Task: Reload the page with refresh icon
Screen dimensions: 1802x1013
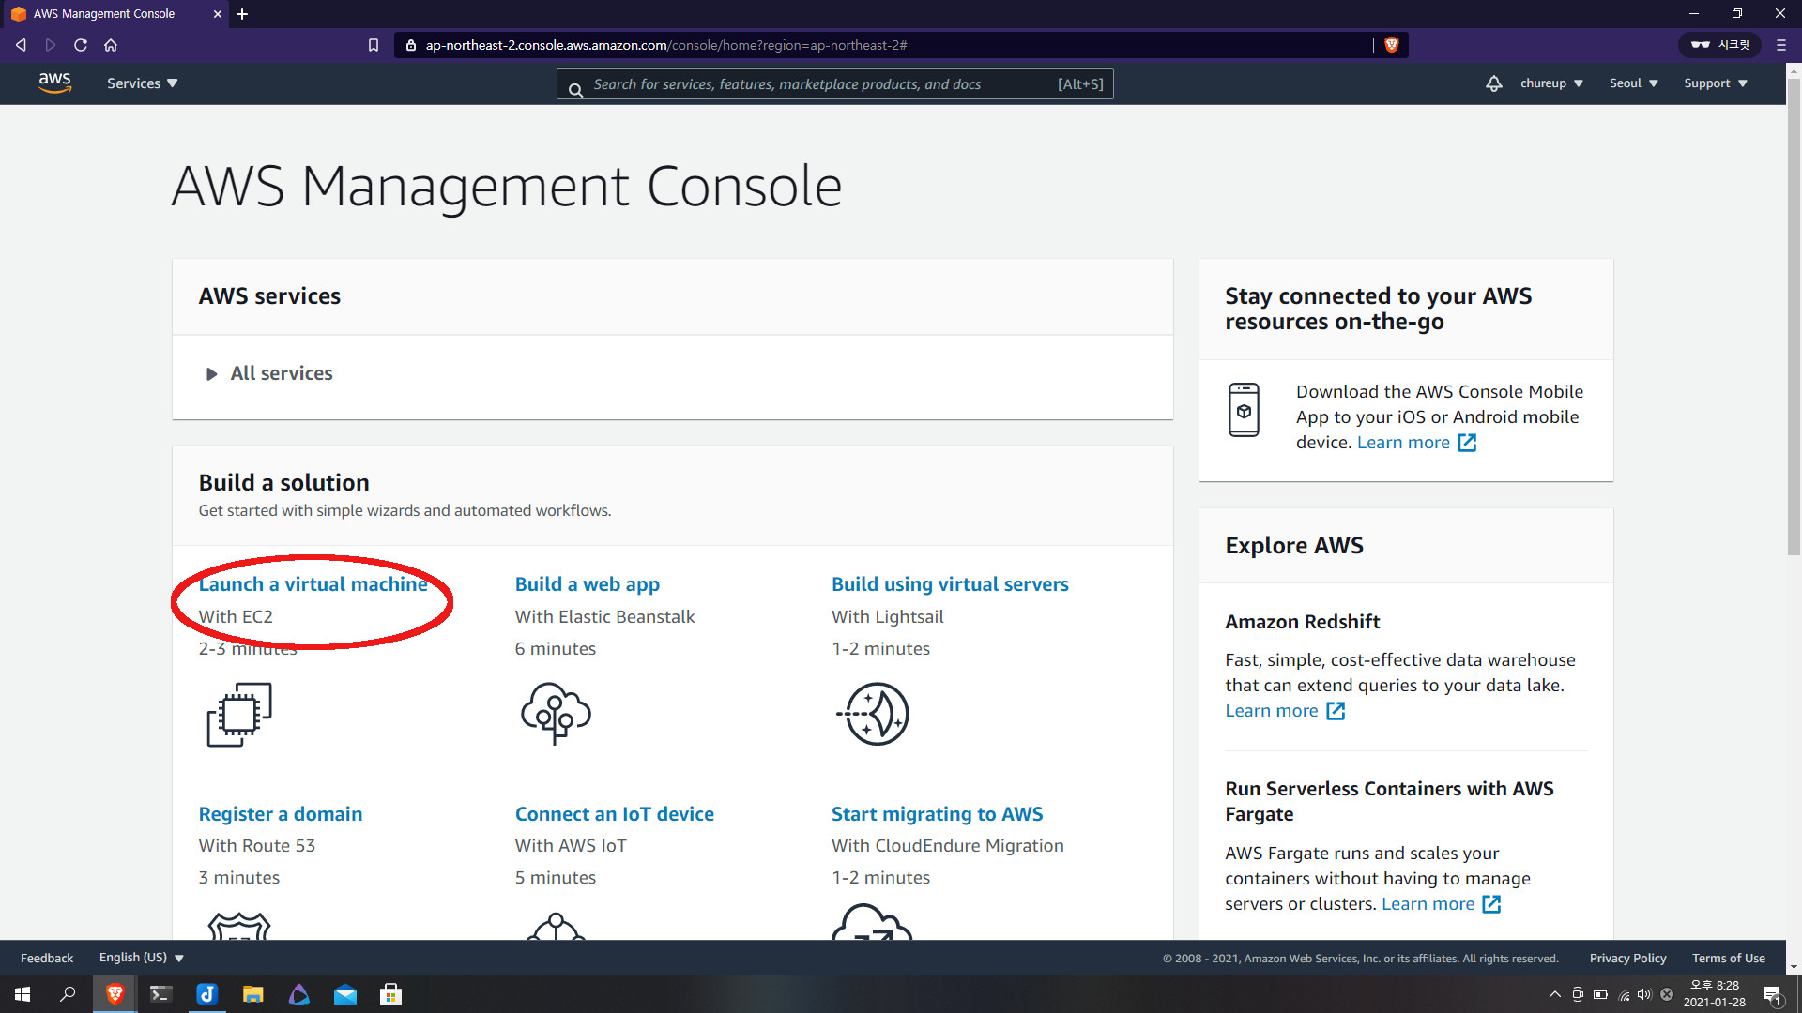Action: (x=81, y=45)
